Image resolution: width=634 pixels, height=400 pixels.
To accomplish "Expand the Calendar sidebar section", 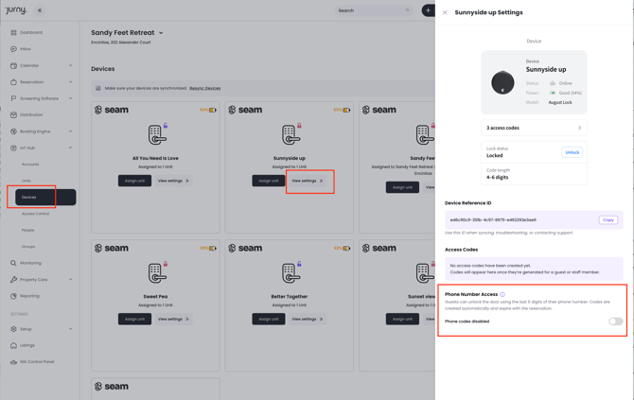I will click(x=70, y=65).
